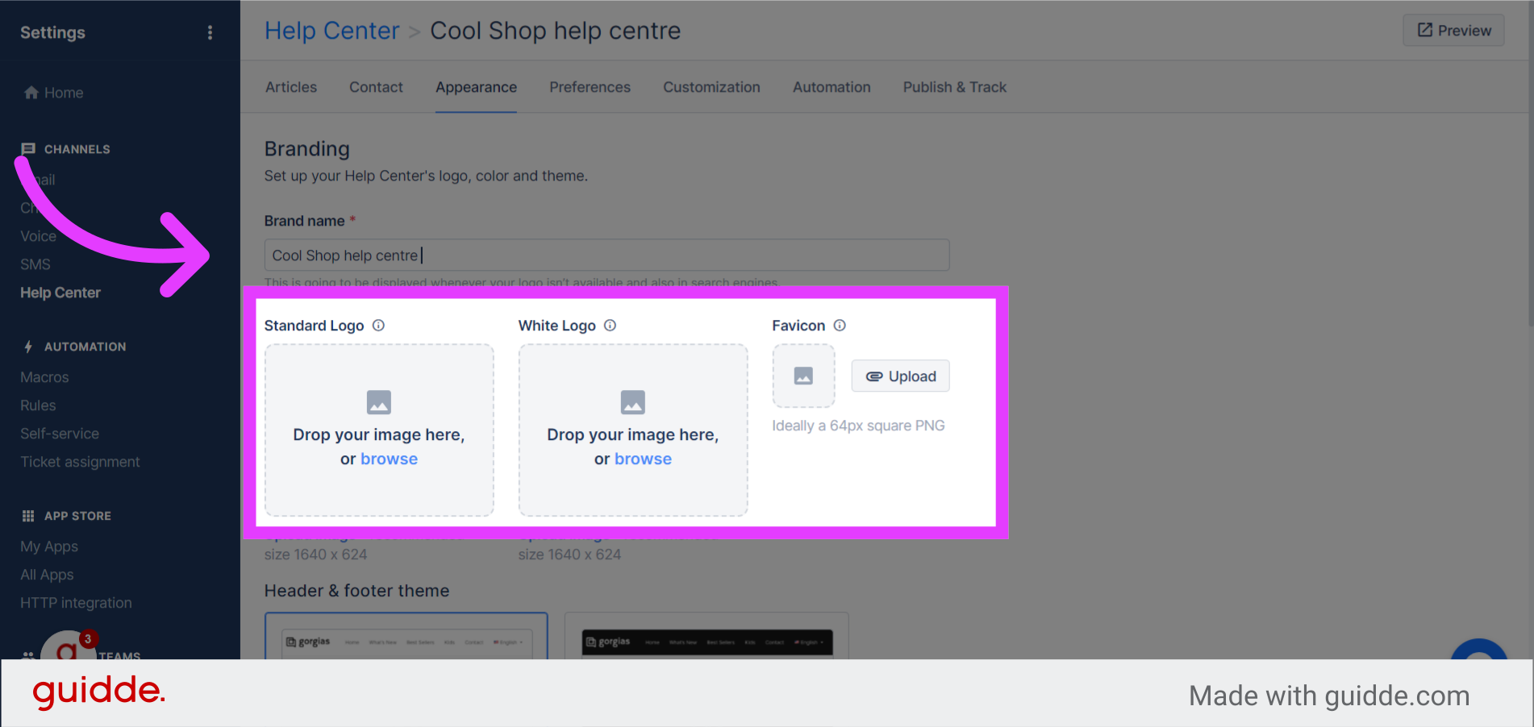Open the Settings three-dot menu
Screen dimensions: 1534x727
pyautogui.click(x=210, y=32)
